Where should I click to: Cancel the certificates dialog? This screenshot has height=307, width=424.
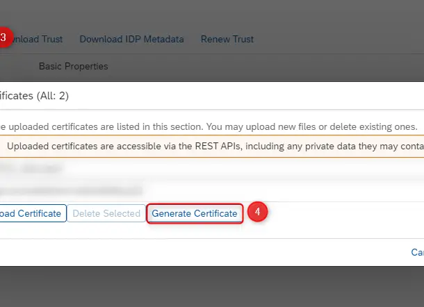click(417, 252)
